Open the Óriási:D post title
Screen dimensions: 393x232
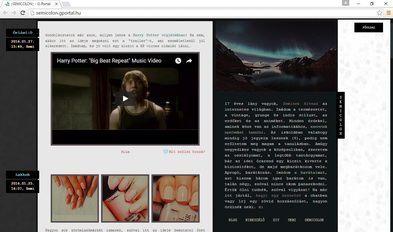click(23, 33)
